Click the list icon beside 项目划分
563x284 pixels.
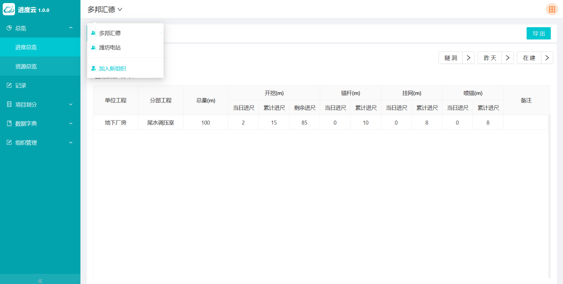tap(9, 105)
